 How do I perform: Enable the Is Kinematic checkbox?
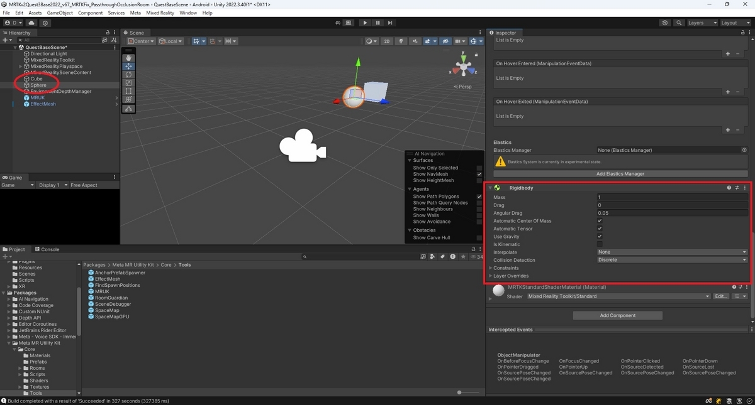click(600, 244)
